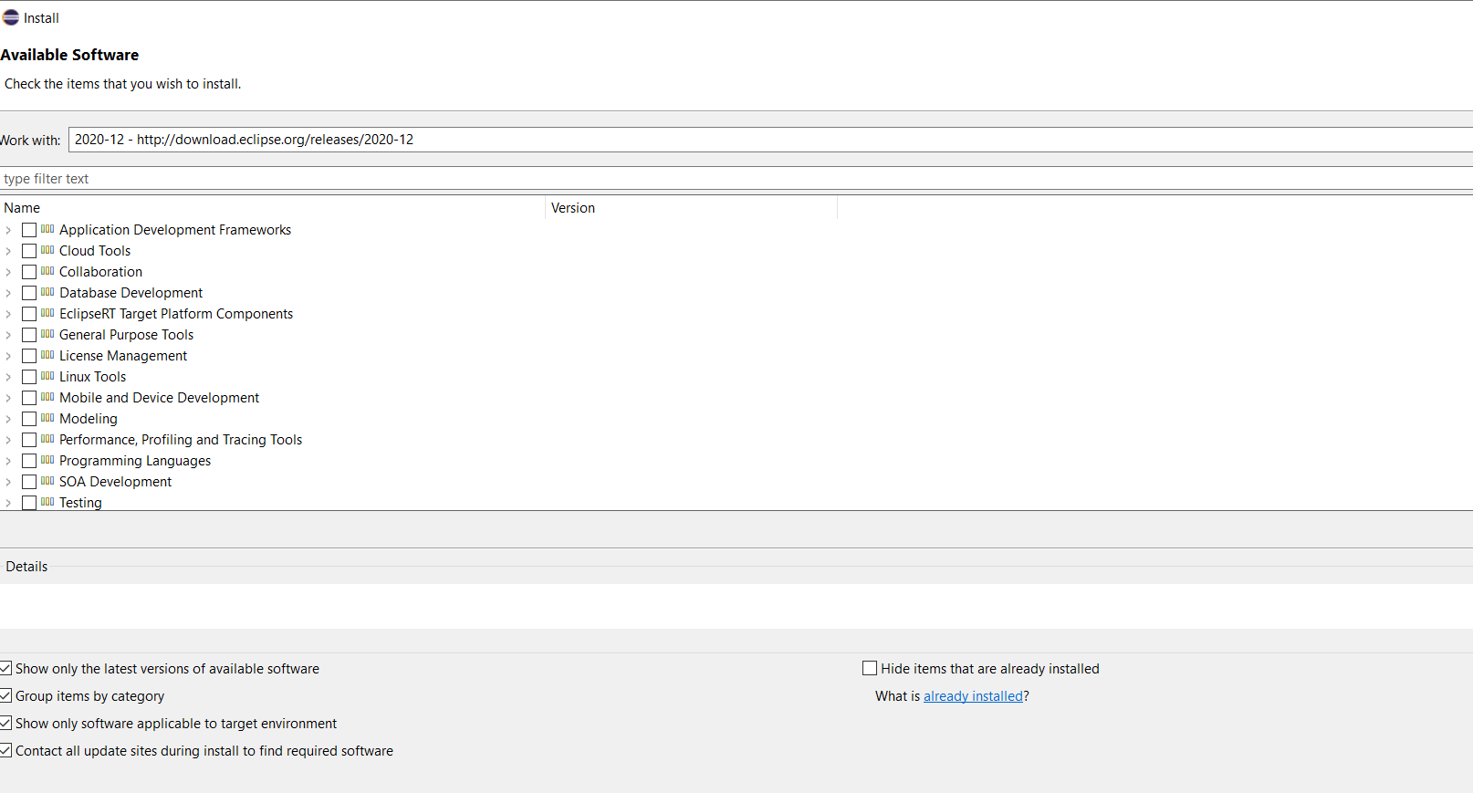Click the License Management category icon
1473x793 pixels.
pos(47,355)
